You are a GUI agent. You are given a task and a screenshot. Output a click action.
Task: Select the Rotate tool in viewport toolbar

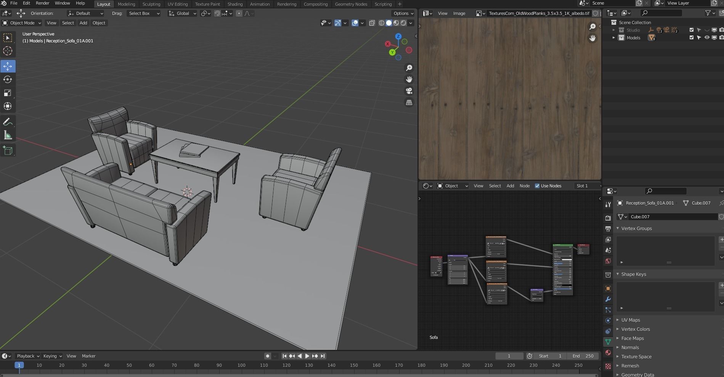[x=8, y=80]
